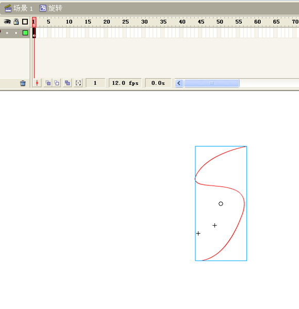This screenshot has width=299, height=309.
Task: Go back to 场景 1 breadcrumb
Action: click(23, 8)
